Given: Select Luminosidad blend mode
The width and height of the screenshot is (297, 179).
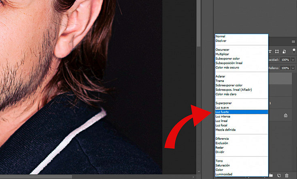Looking at the screenshot, I should pyautogui.click(x=242, y=174).
